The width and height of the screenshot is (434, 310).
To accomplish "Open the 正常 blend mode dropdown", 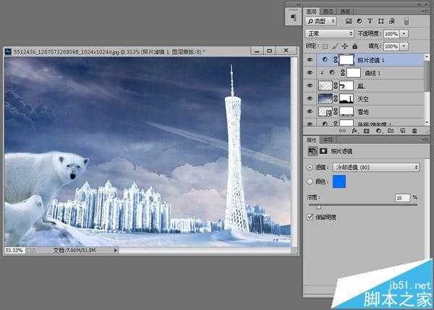I will 329,34.
